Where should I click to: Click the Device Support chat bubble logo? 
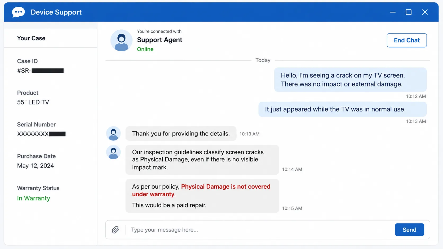pos(18,12)
